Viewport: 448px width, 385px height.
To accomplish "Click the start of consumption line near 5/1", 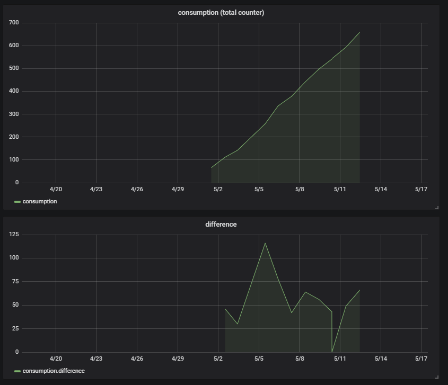I will coord(212,167).
